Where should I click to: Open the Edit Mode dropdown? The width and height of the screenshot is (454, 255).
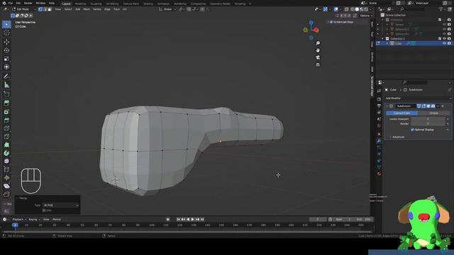coord(23,9)
